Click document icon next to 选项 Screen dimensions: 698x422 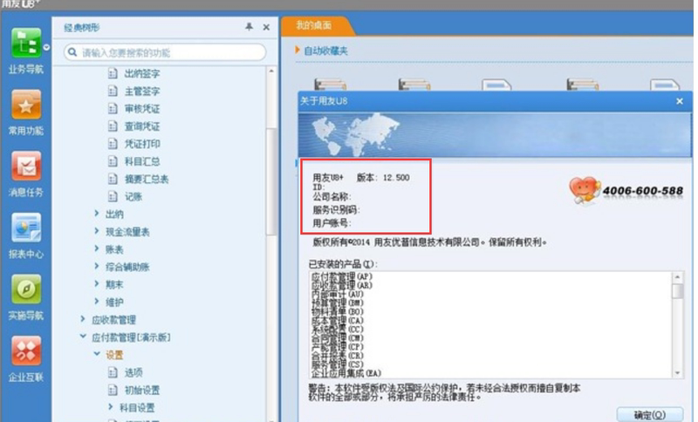click(x=113, y=372)
